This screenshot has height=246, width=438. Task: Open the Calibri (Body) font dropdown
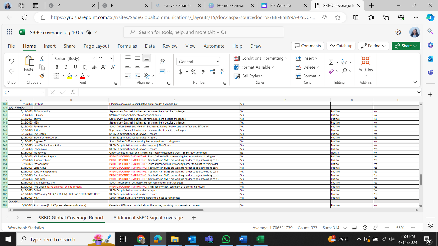(93, 58)
